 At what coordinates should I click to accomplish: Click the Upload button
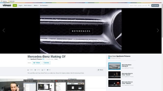tap(155, 6)
